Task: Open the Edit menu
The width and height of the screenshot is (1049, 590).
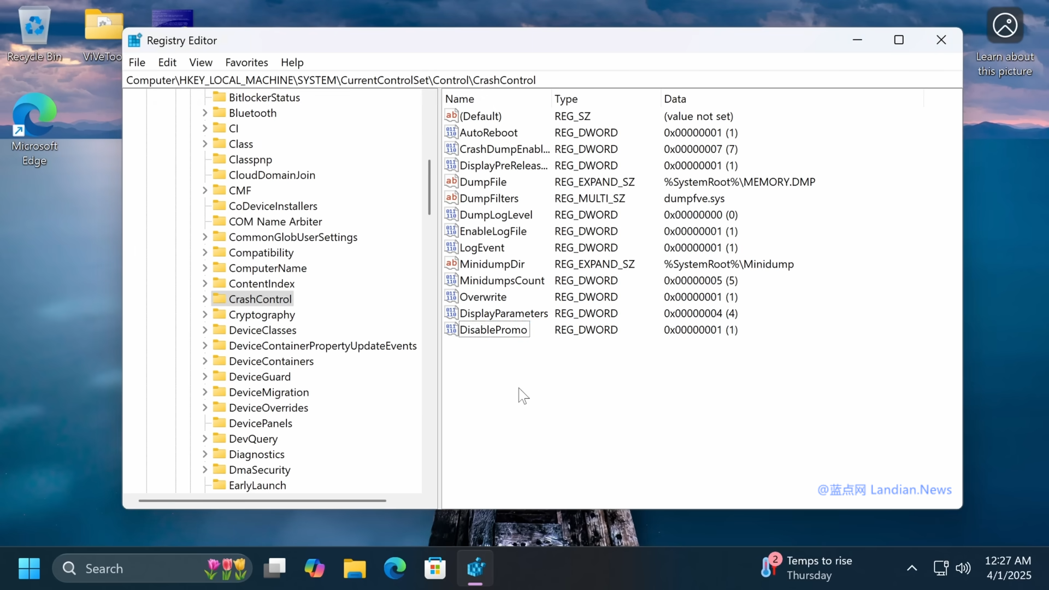Action: tap(167, 62)
